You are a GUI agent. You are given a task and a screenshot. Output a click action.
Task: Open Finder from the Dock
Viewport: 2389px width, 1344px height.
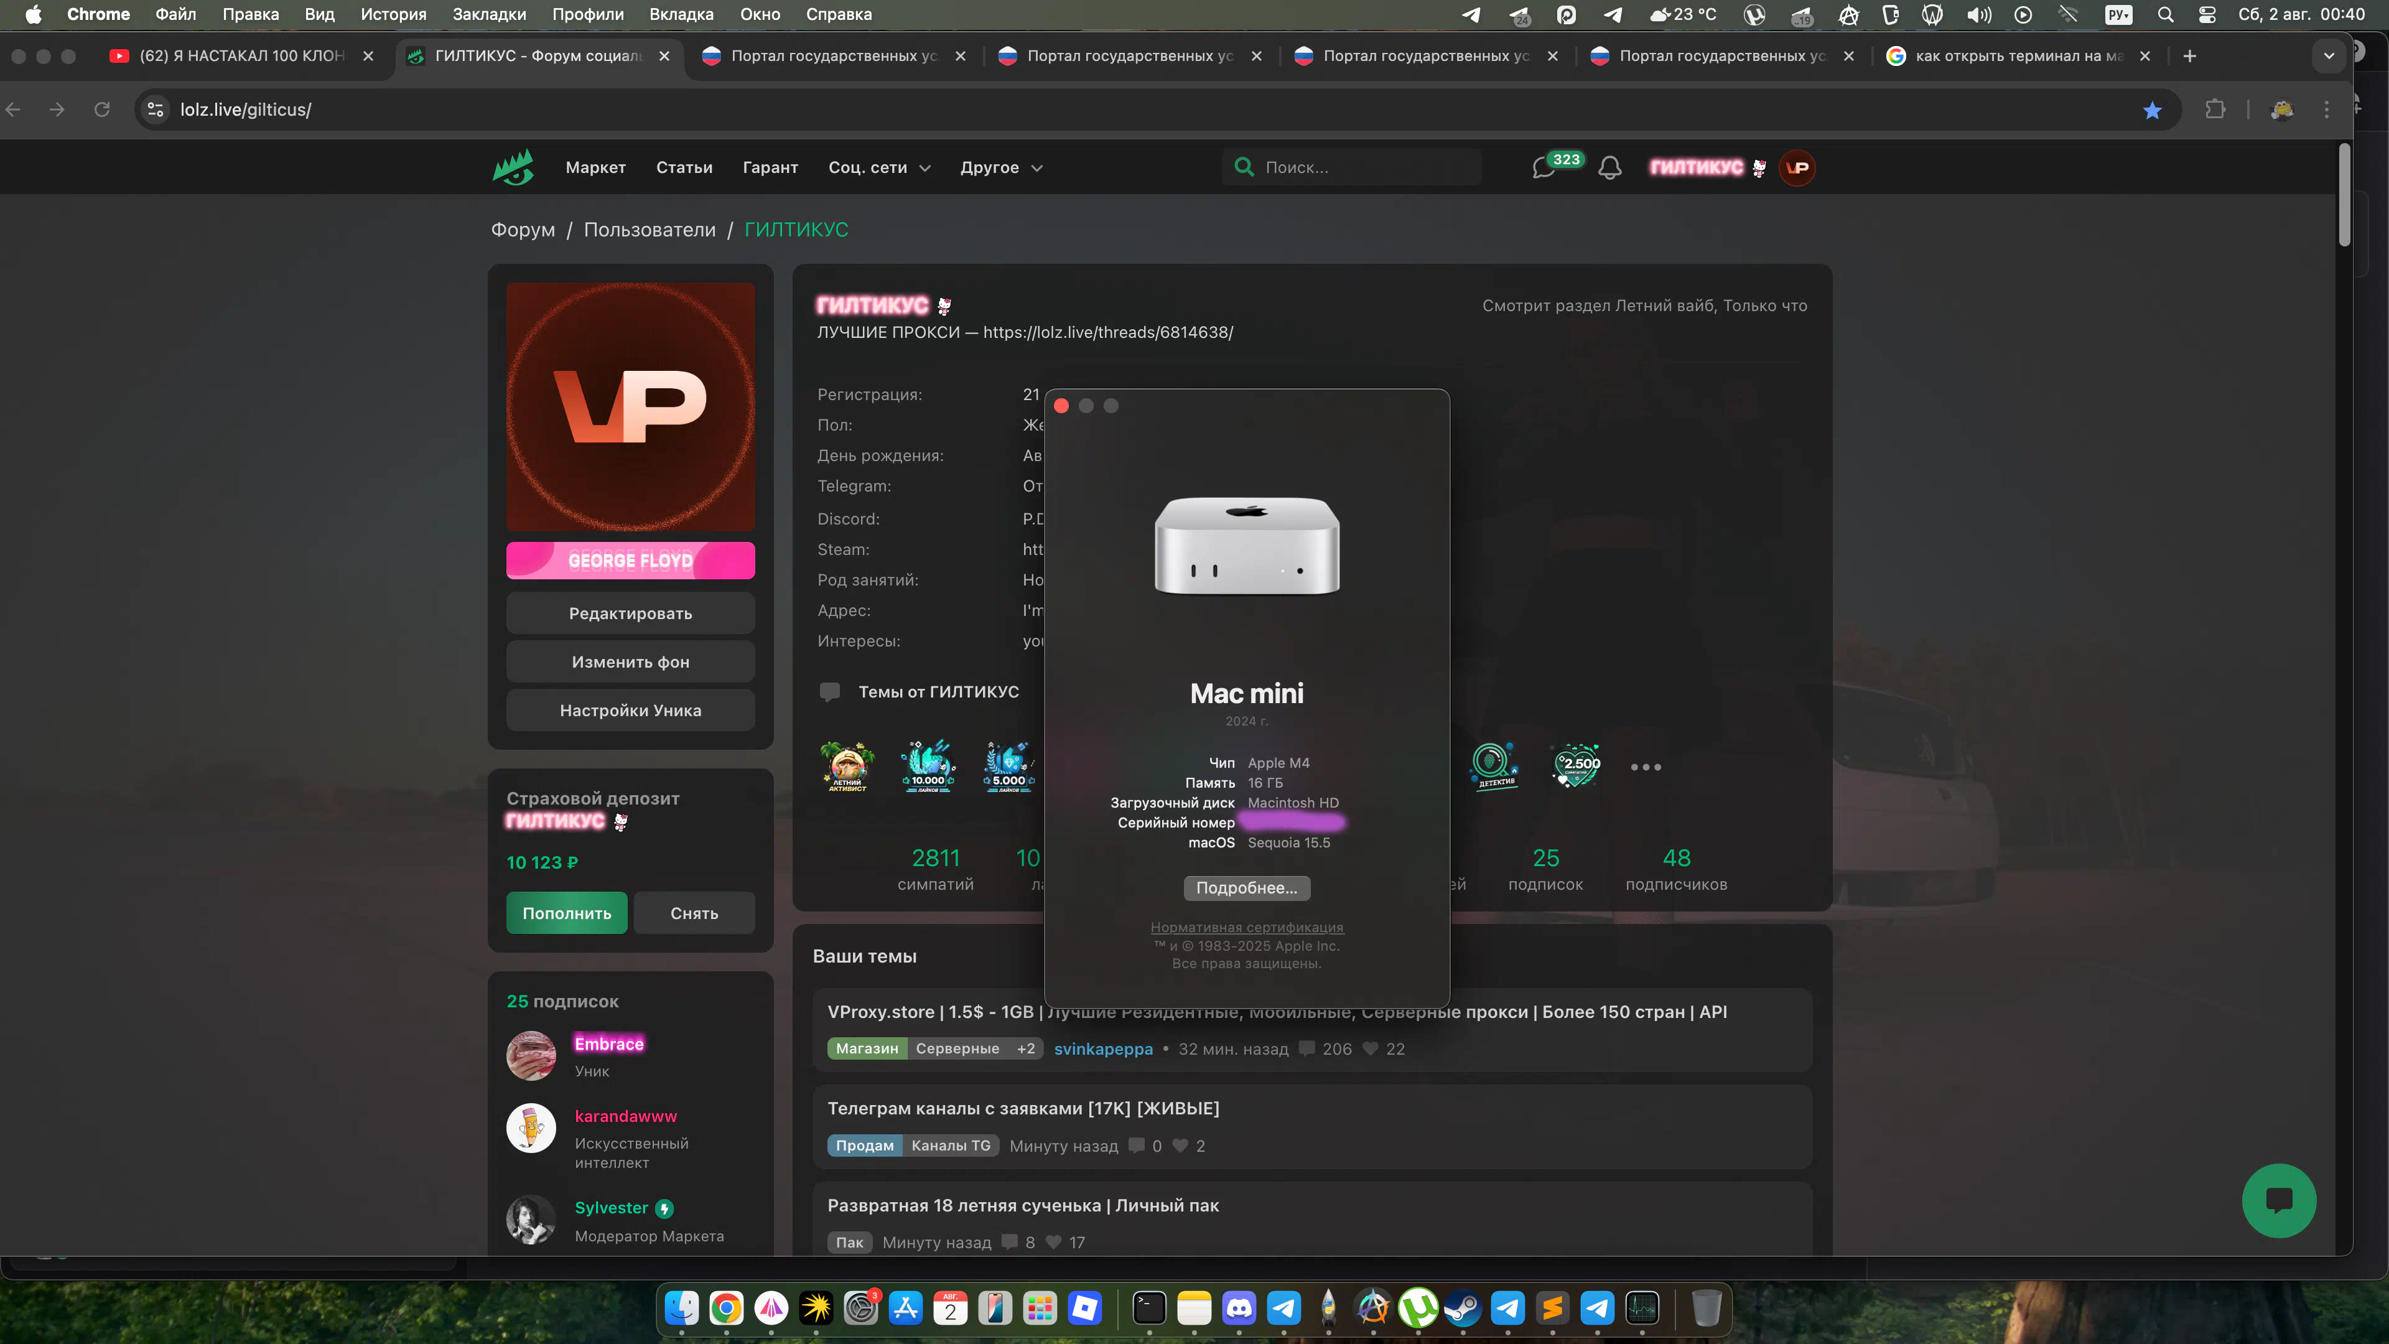(x=682, y=1309)
